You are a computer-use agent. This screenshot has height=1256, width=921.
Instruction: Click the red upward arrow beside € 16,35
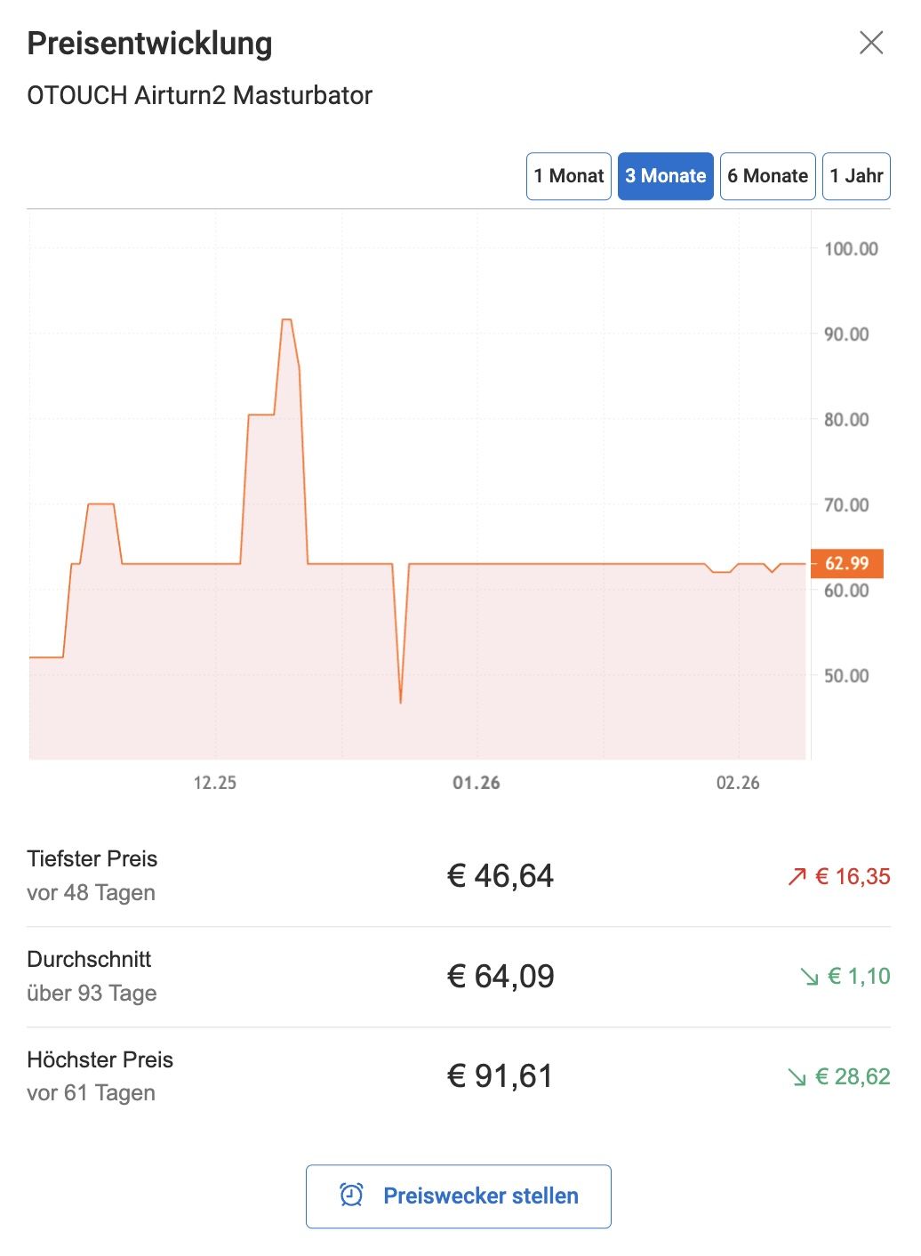(797, 877)
